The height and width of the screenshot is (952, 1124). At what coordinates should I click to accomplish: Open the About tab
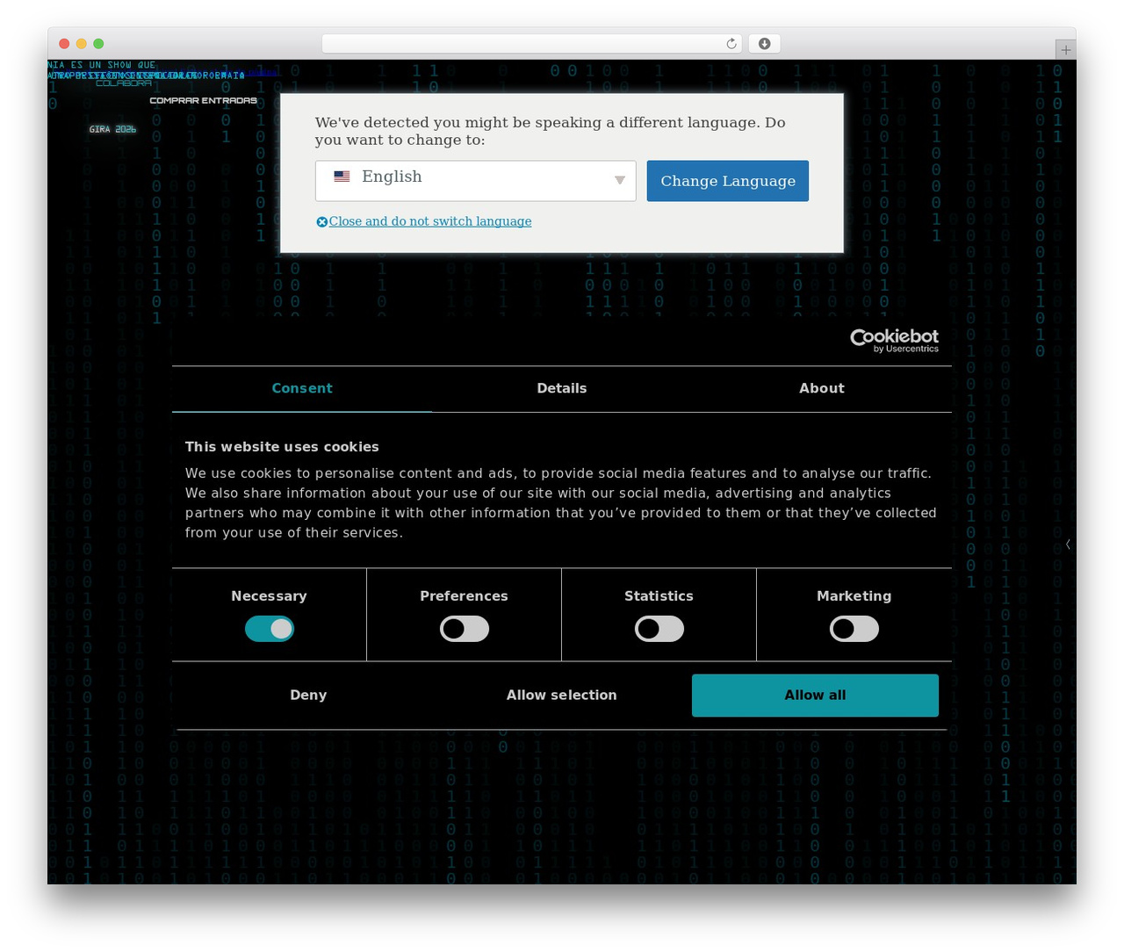pos(822,388)
